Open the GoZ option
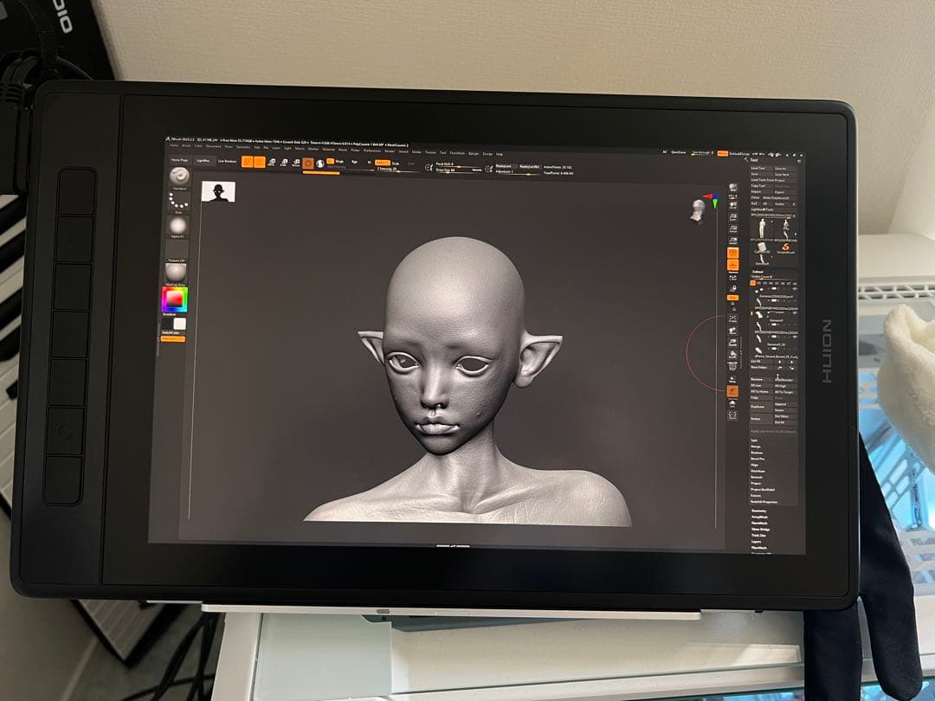Image resolution: width=935 pixels, height=701 pixels. (755, 203)
